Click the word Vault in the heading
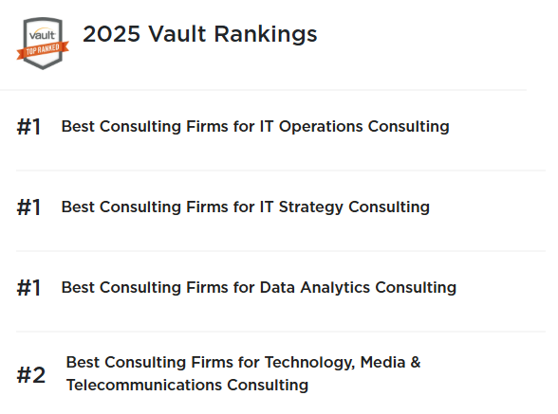The width and height of the screenshot is (558, 414). (177, 34)
